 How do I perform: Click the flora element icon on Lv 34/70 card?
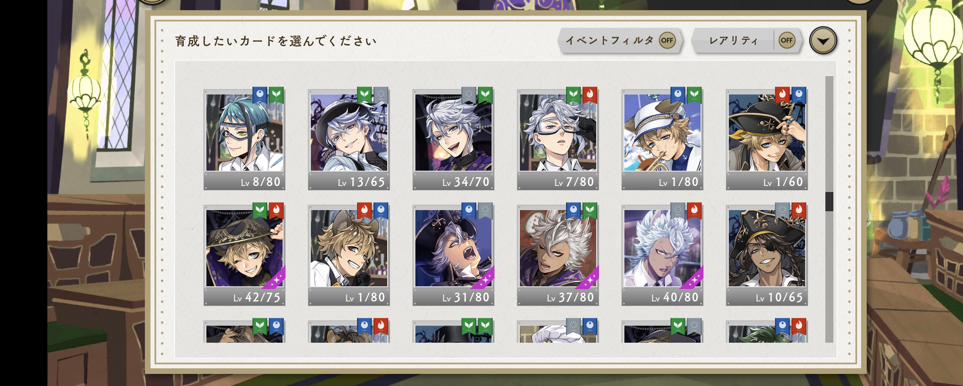(485, 95)
